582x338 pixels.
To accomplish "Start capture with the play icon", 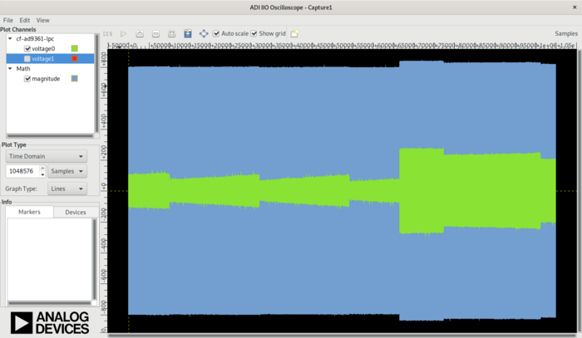I will (124, 34).
